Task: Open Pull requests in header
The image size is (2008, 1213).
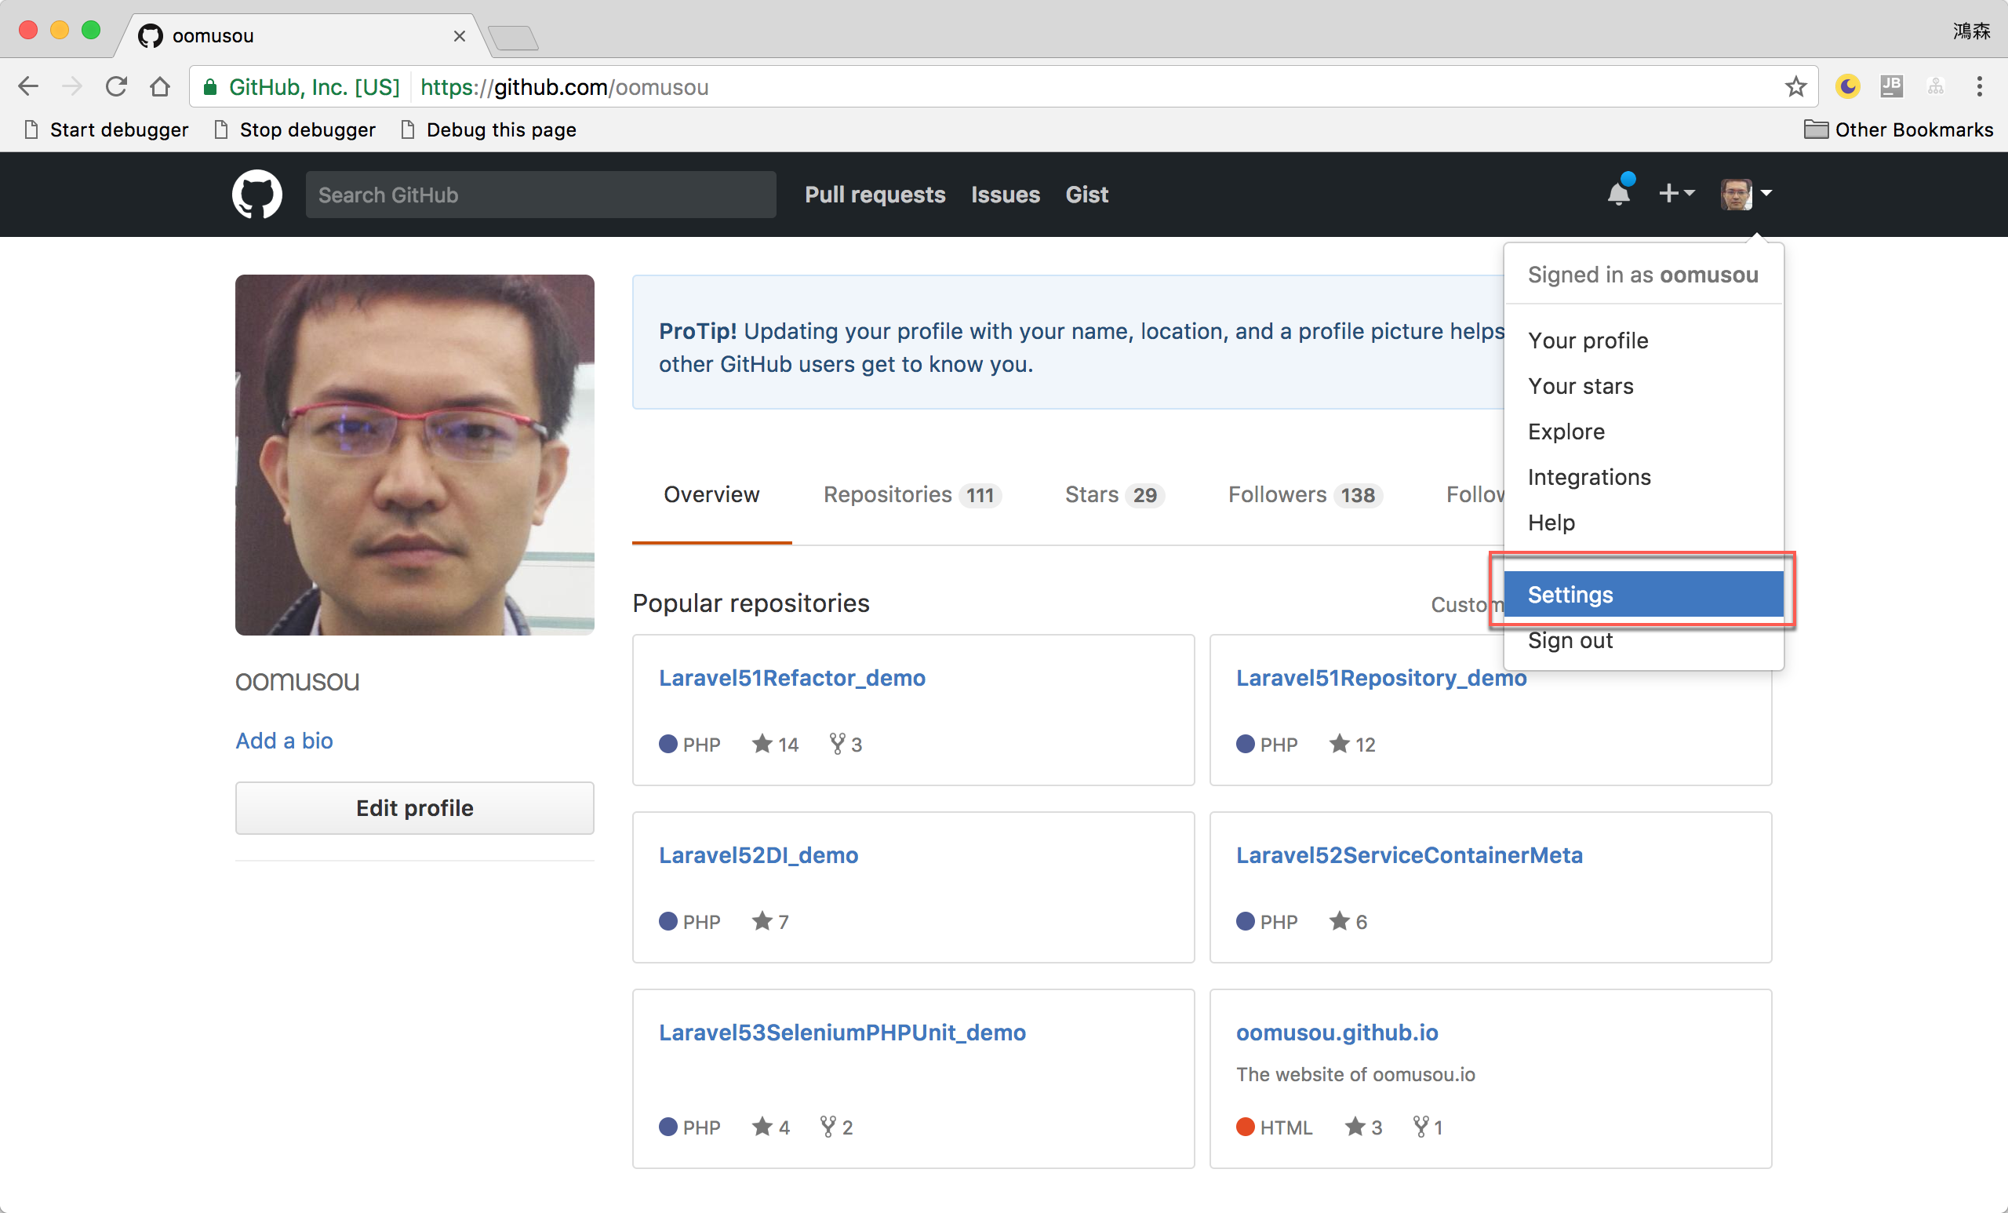Action: [875, 195]
